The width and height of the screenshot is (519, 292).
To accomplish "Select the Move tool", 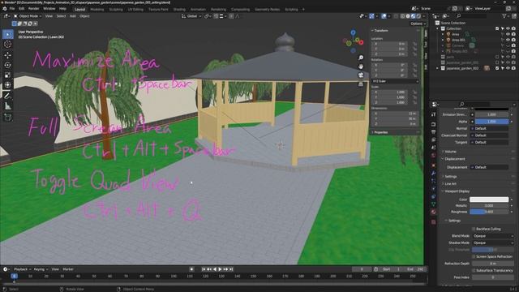I will [8, 55].
